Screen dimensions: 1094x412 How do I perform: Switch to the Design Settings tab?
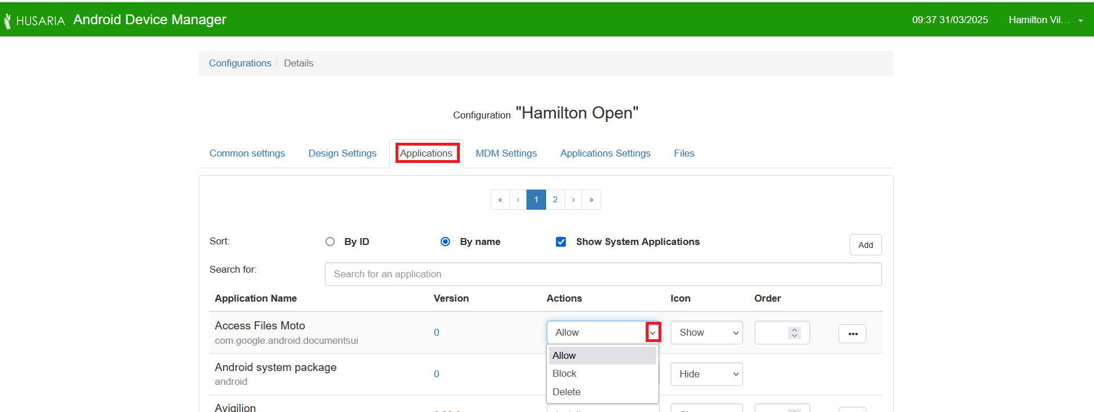point(342,153)
